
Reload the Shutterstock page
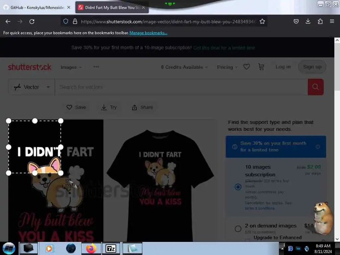[32, 22]
